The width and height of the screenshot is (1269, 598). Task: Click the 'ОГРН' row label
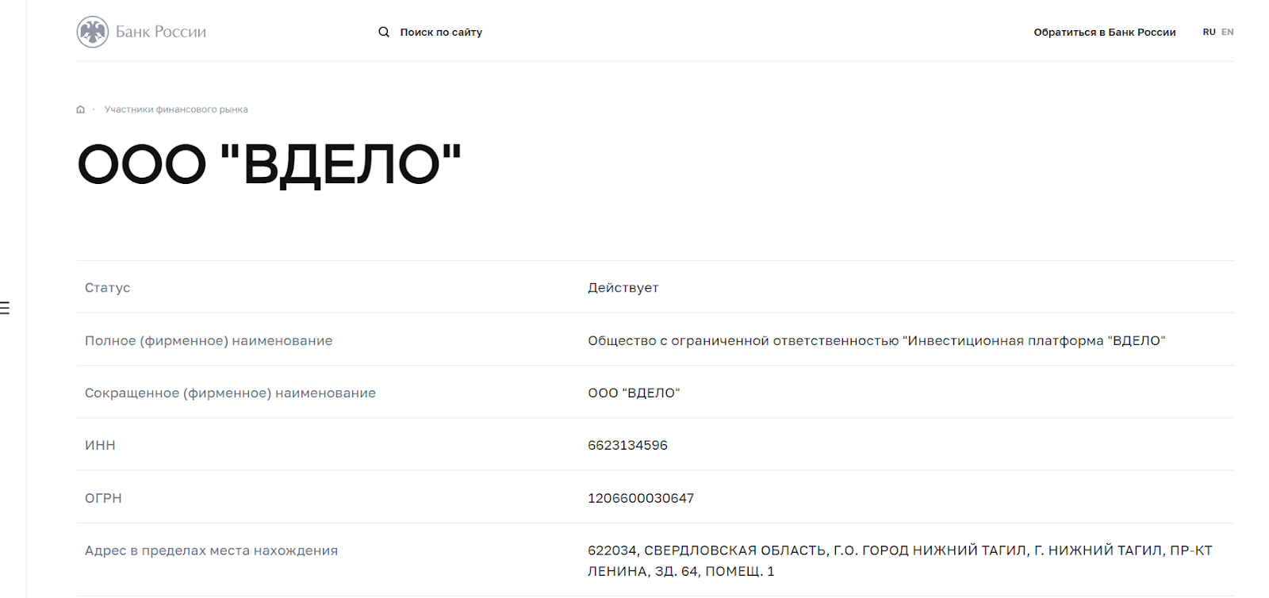(x=103, y=498)
